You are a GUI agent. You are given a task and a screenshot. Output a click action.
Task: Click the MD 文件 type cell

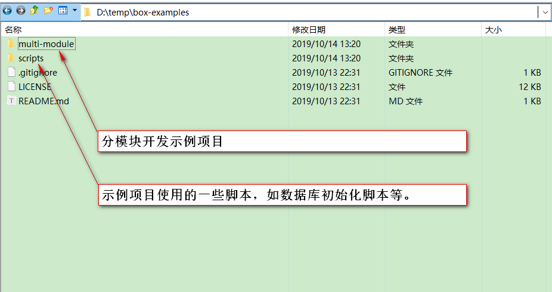coord(405,101)
